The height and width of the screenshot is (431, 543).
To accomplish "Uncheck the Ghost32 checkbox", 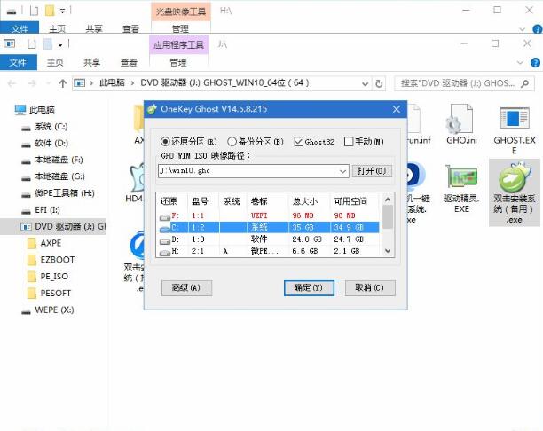I will (298, 142).
